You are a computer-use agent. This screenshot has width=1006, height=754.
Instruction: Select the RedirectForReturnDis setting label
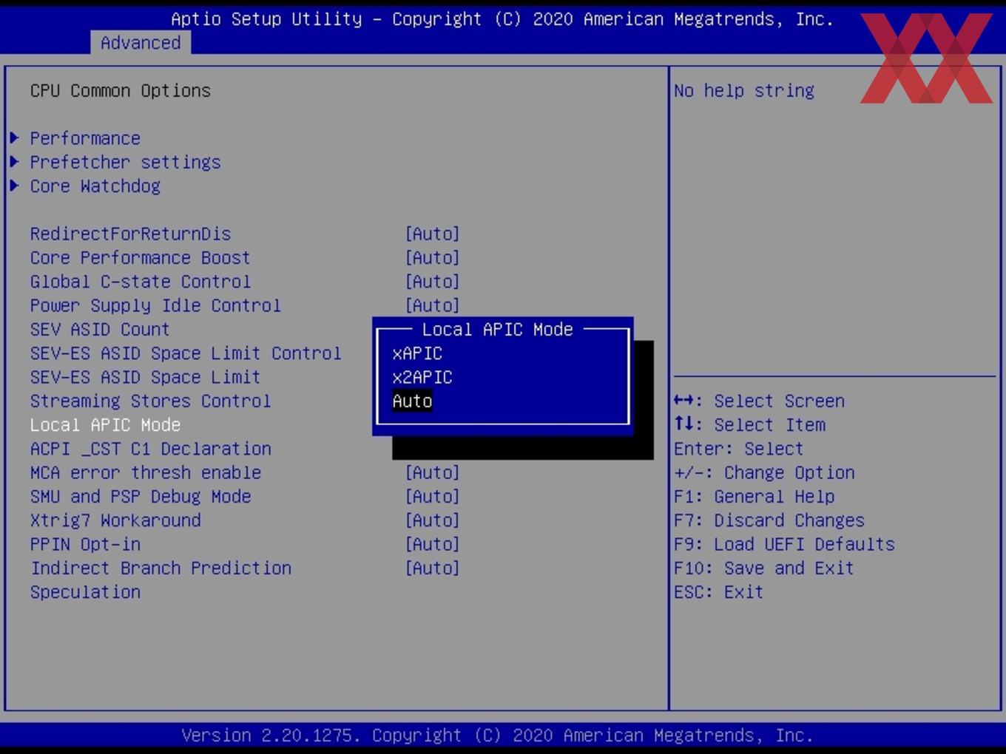[130, 234]
